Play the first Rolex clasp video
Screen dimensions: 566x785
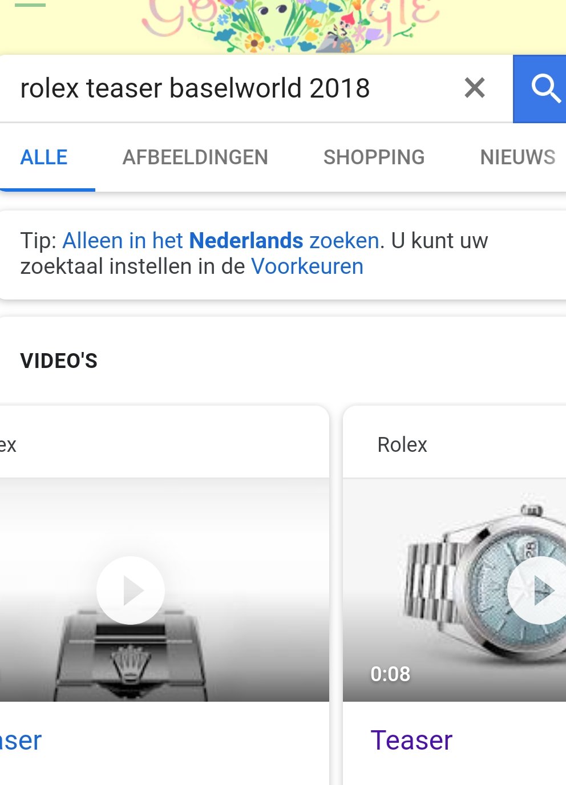pyautogui.click(x=131, y=590)
